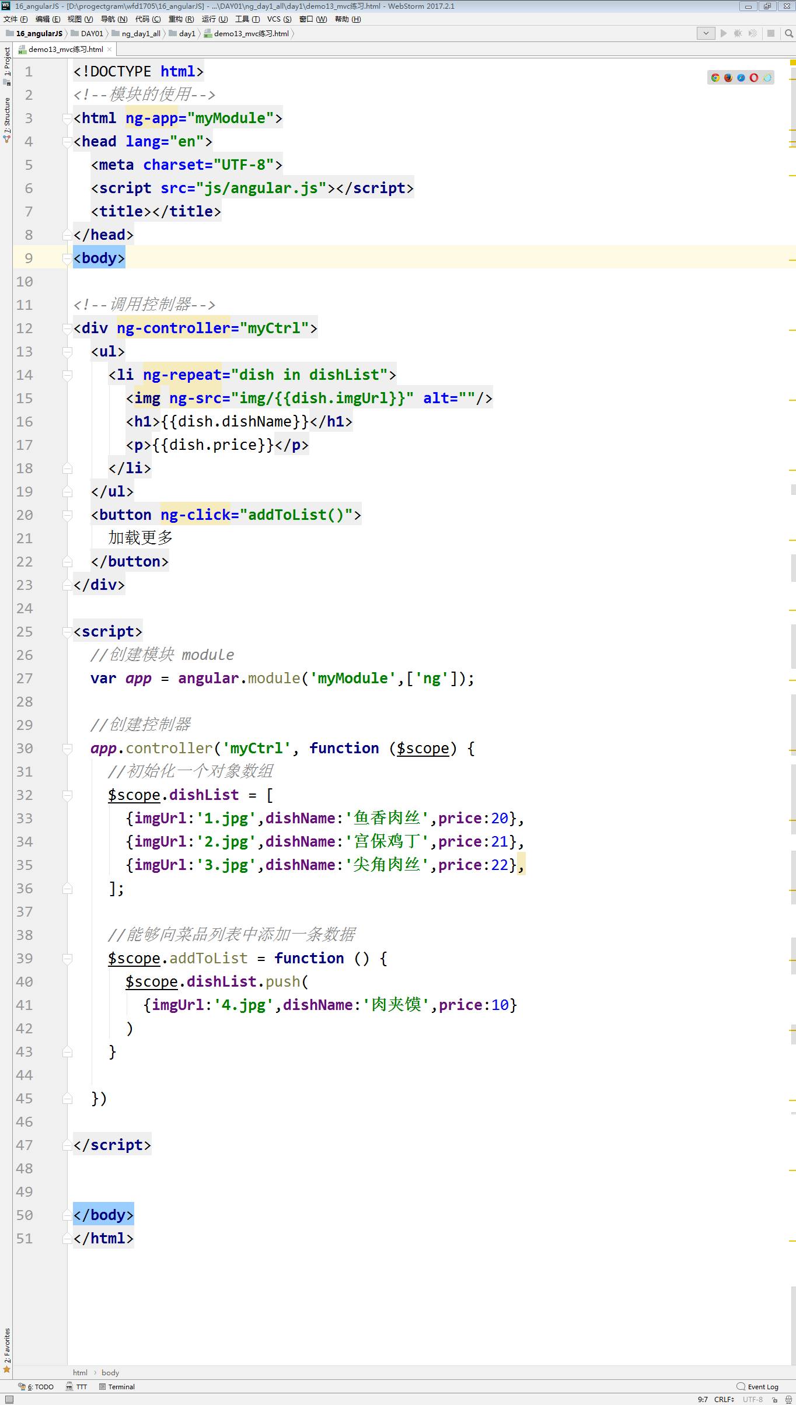Collapse the div ng-controller fold at line 12
The width and height of the screenshot is (796, 1405).
click(67, 328)
